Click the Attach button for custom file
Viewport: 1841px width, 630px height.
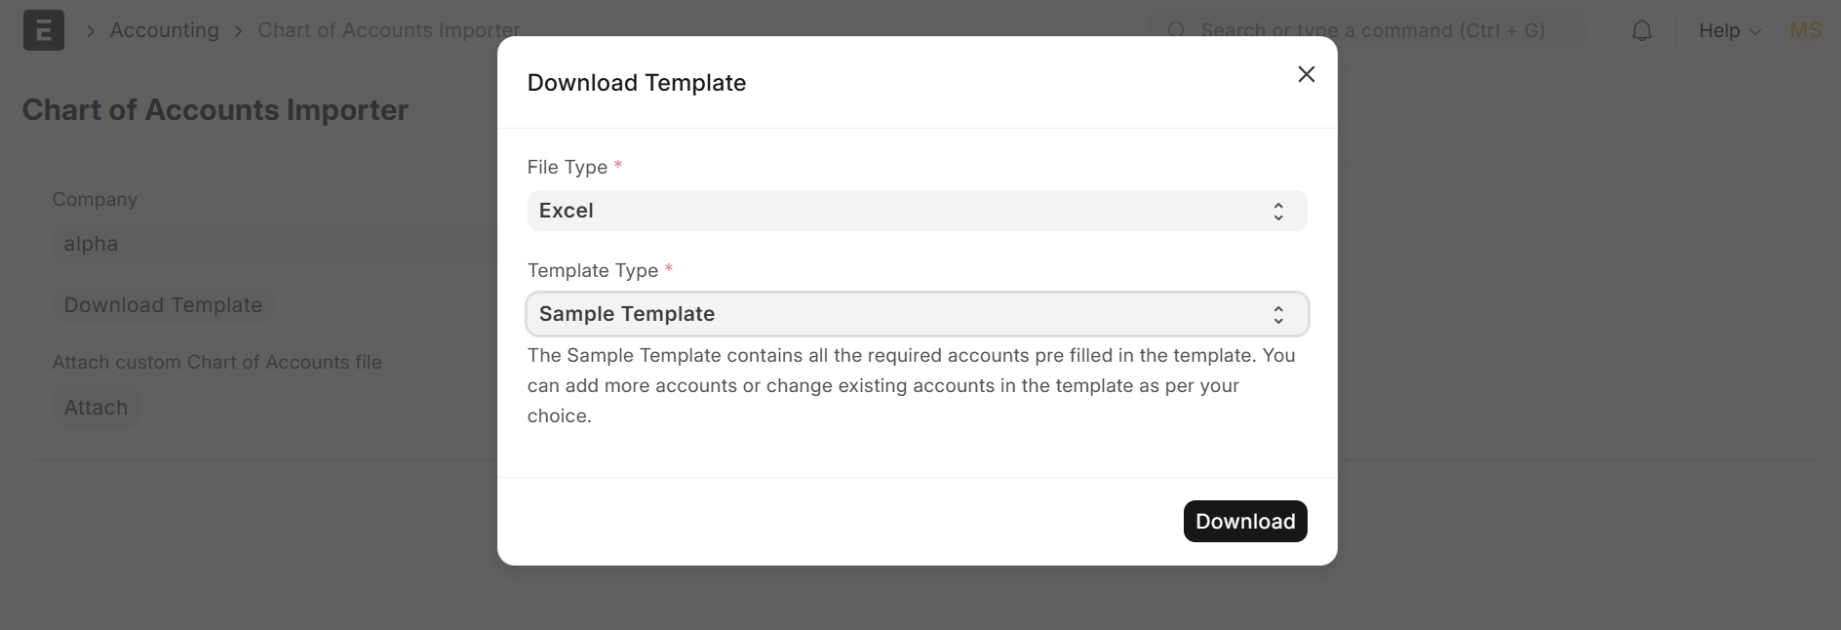point(95,407)
